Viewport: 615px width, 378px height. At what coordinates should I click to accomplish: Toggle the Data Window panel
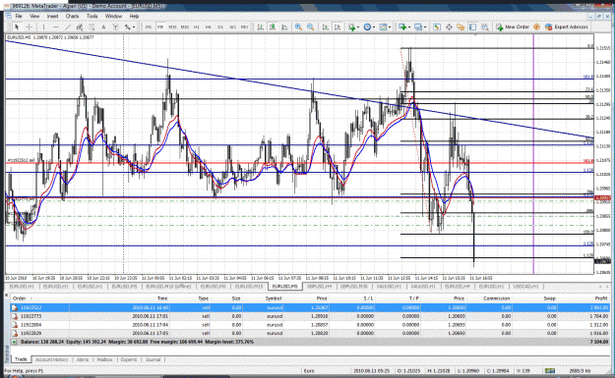coord(449,27)
